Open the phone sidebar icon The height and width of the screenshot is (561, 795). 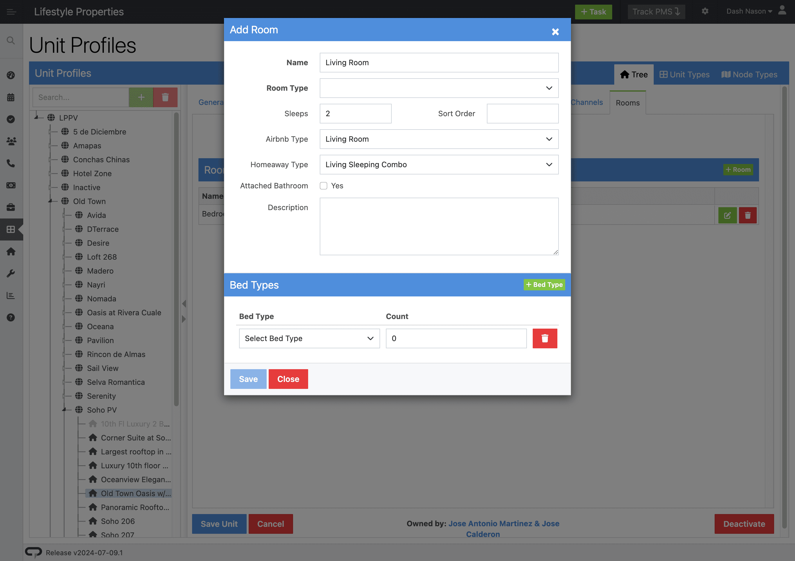coord(11,163)
